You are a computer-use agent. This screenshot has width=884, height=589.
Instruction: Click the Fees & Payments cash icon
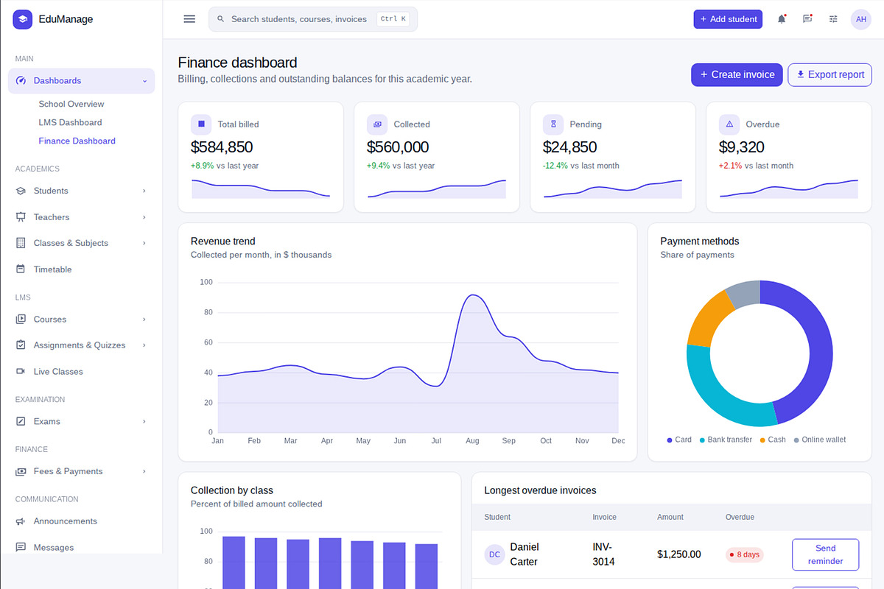click(21, 471)
